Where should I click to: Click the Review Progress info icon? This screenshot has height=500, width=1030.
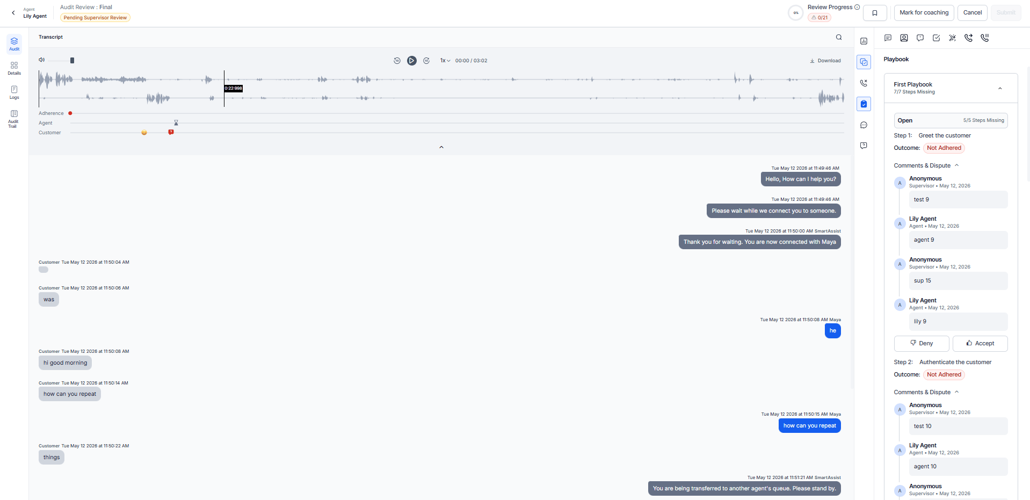[857, 7]
